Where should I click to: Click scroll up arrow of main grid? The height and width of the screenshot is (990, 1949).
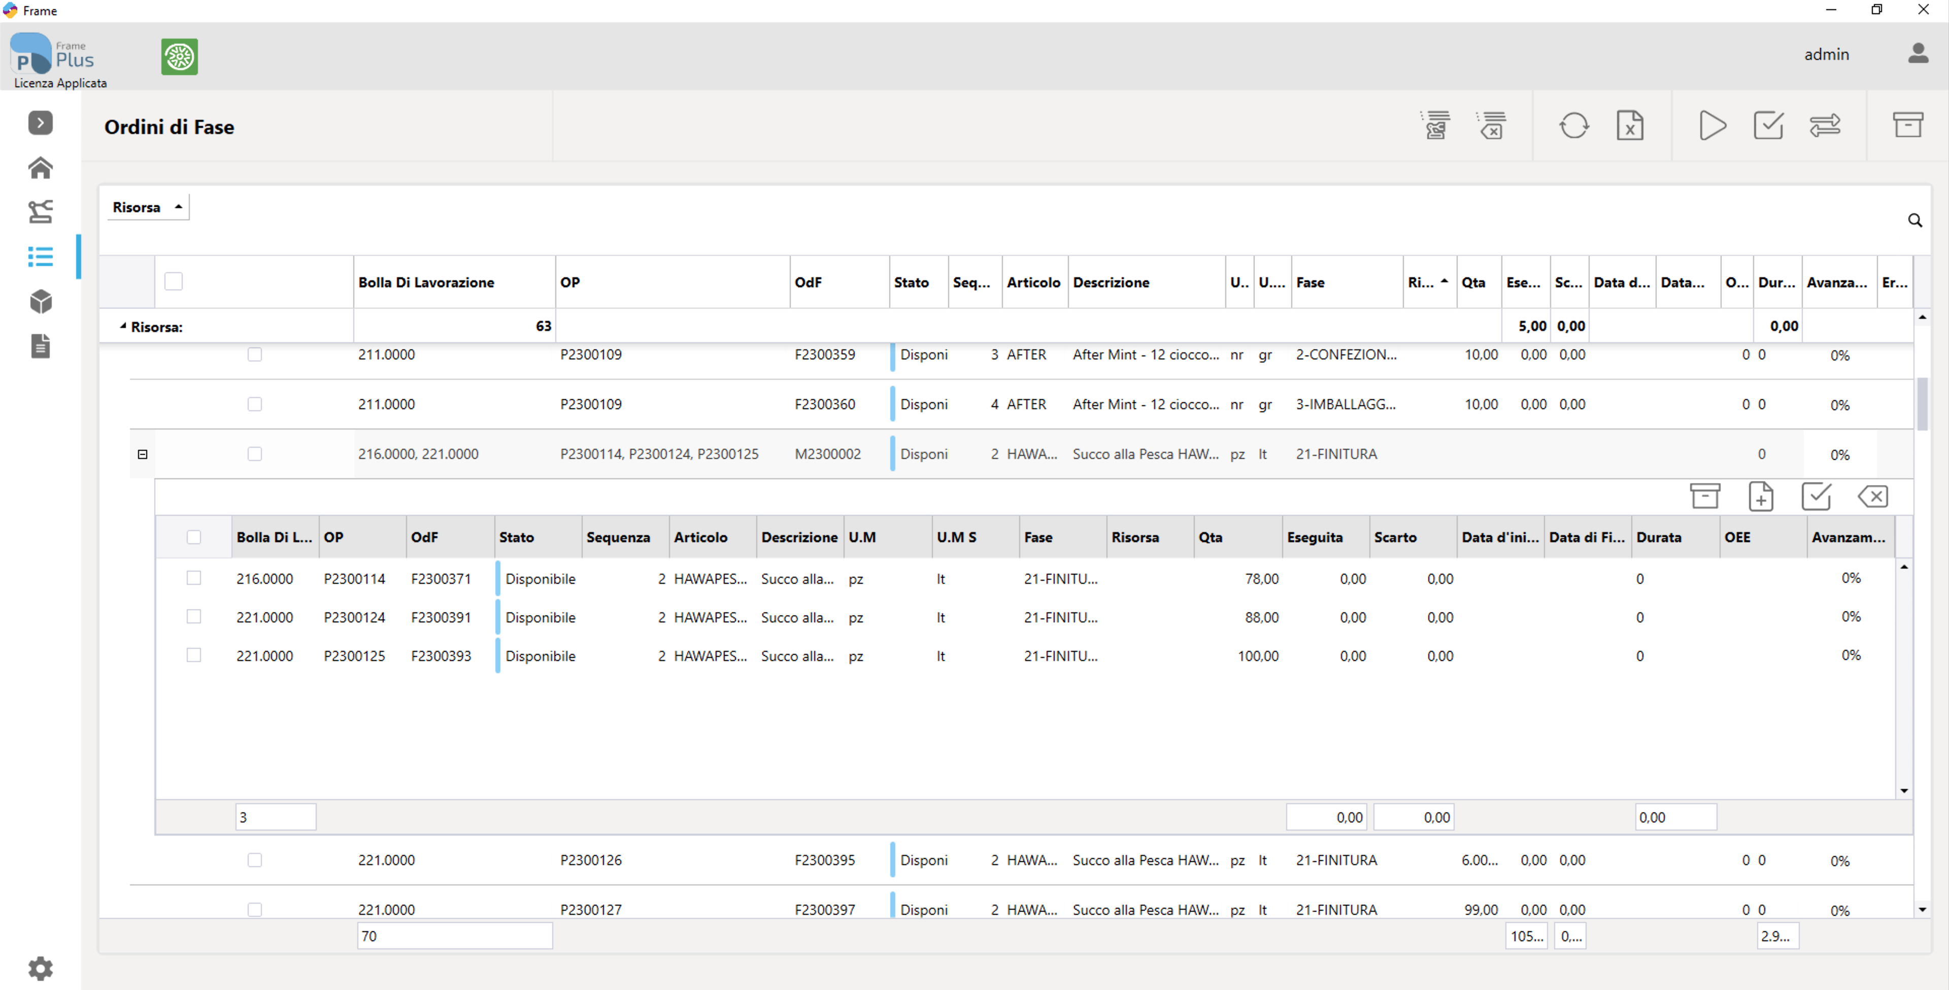pyautogui.click(x=1922, y=317)
